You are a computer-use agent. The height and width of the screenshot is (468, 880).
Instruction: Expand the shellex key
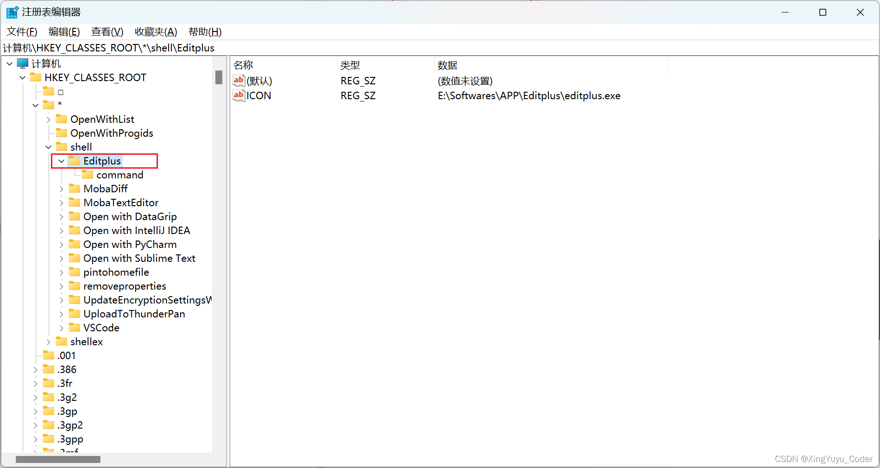(49, 342)
